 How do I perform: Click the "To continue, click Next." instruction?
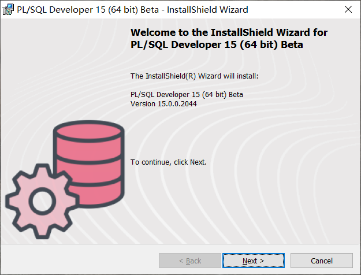pyautogui.click(x=169, y=162)
